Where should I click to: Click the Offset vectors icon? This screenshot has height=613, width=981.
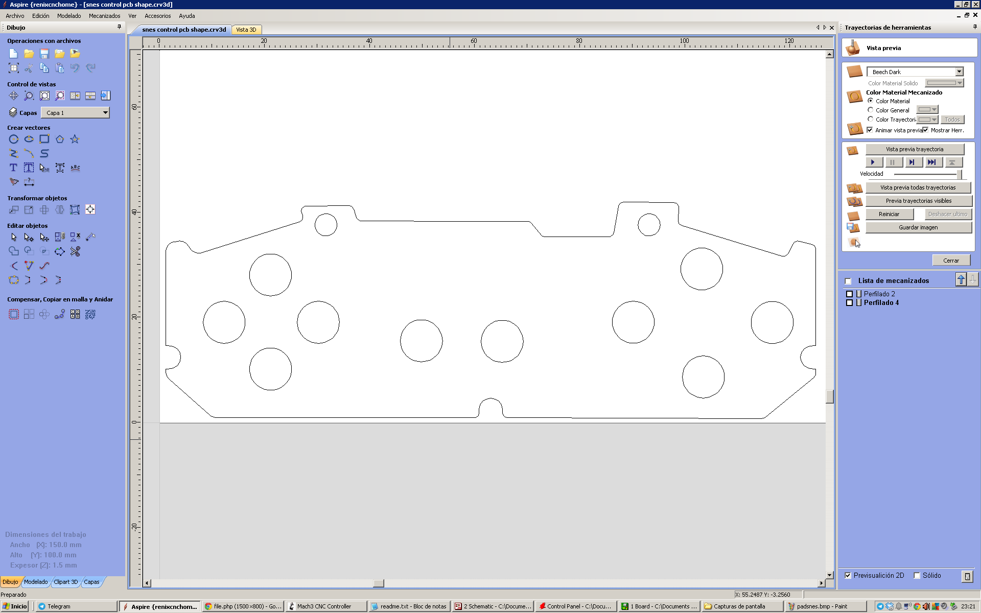(x=14, y=314)
